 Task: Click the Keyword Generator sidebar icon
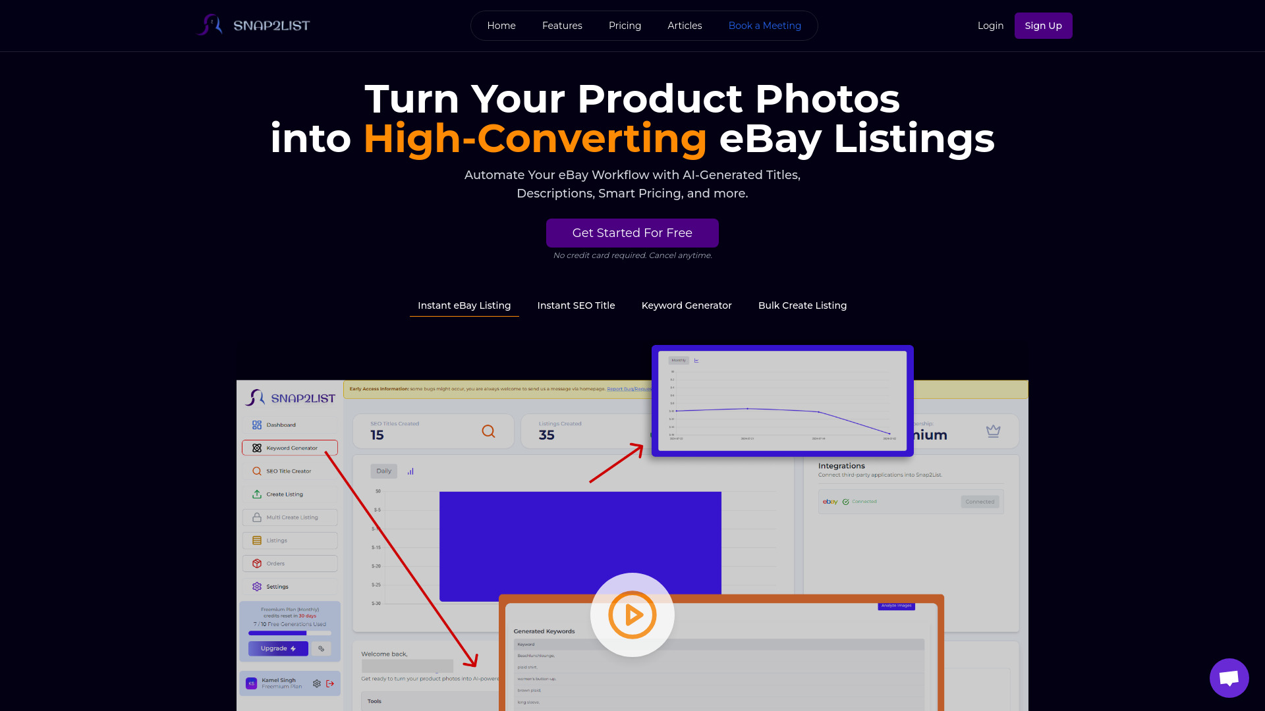[x=257, y=447]
